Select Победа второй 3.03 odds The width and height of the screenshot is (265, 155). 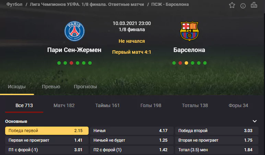coord(217,131)
